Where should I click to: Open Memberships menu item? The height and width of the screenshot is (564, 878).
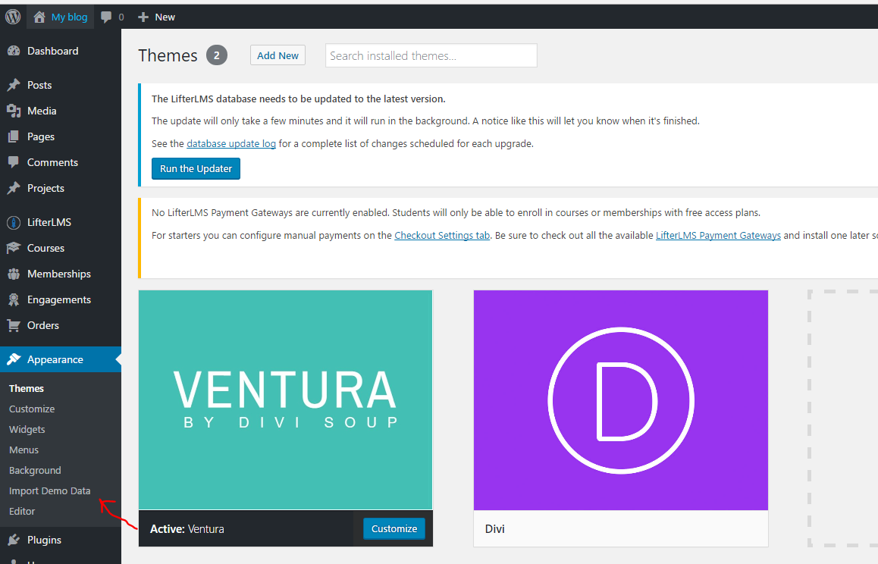click(x=61, y=274)
